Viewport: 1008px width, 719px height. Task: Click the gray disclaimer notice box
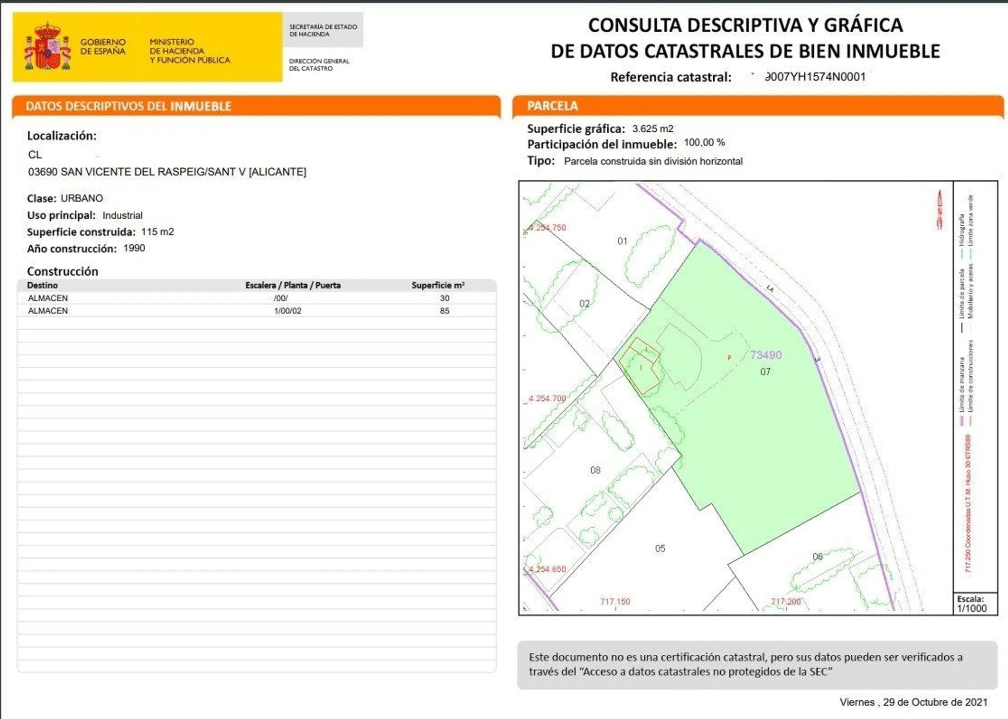[757, 664]
